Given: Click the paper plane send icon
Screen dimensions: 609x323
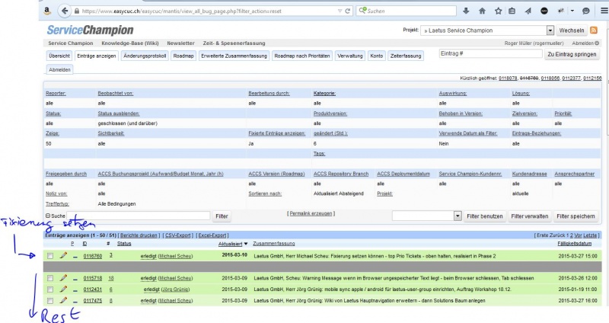Looking at the screenshot, I should click(528, 11).
